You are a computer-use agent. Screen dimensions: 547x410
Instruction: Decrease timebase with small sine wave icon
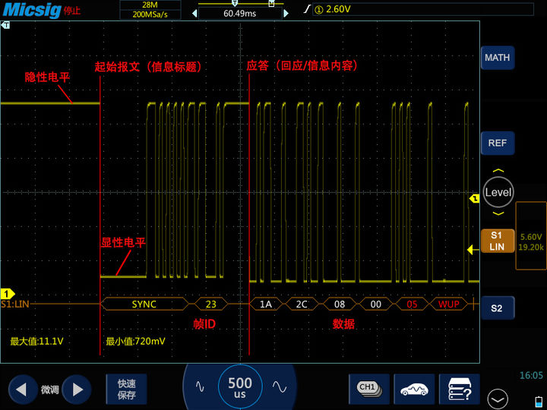[200, 386]
